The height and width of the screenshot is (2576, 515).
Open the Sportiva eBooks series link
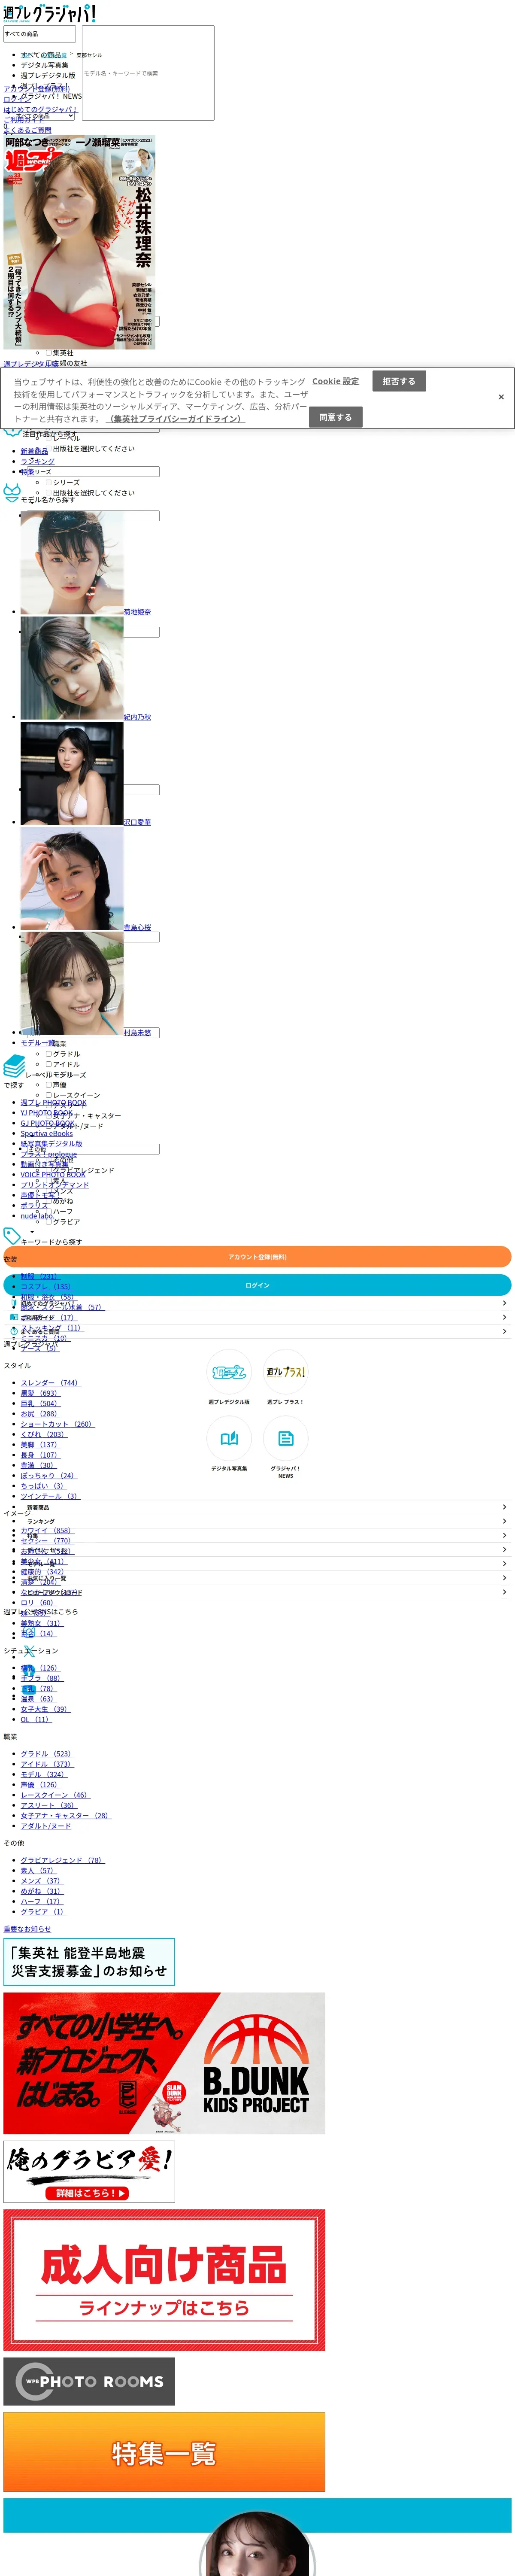coord(47,1134)
